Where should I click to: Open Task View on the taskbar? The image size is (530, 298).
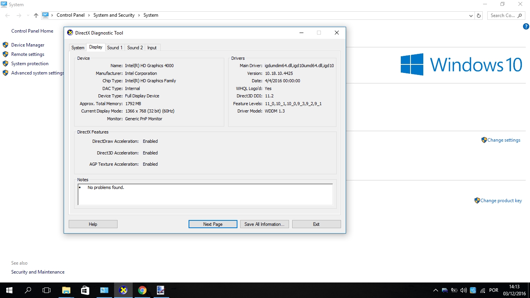47,290
